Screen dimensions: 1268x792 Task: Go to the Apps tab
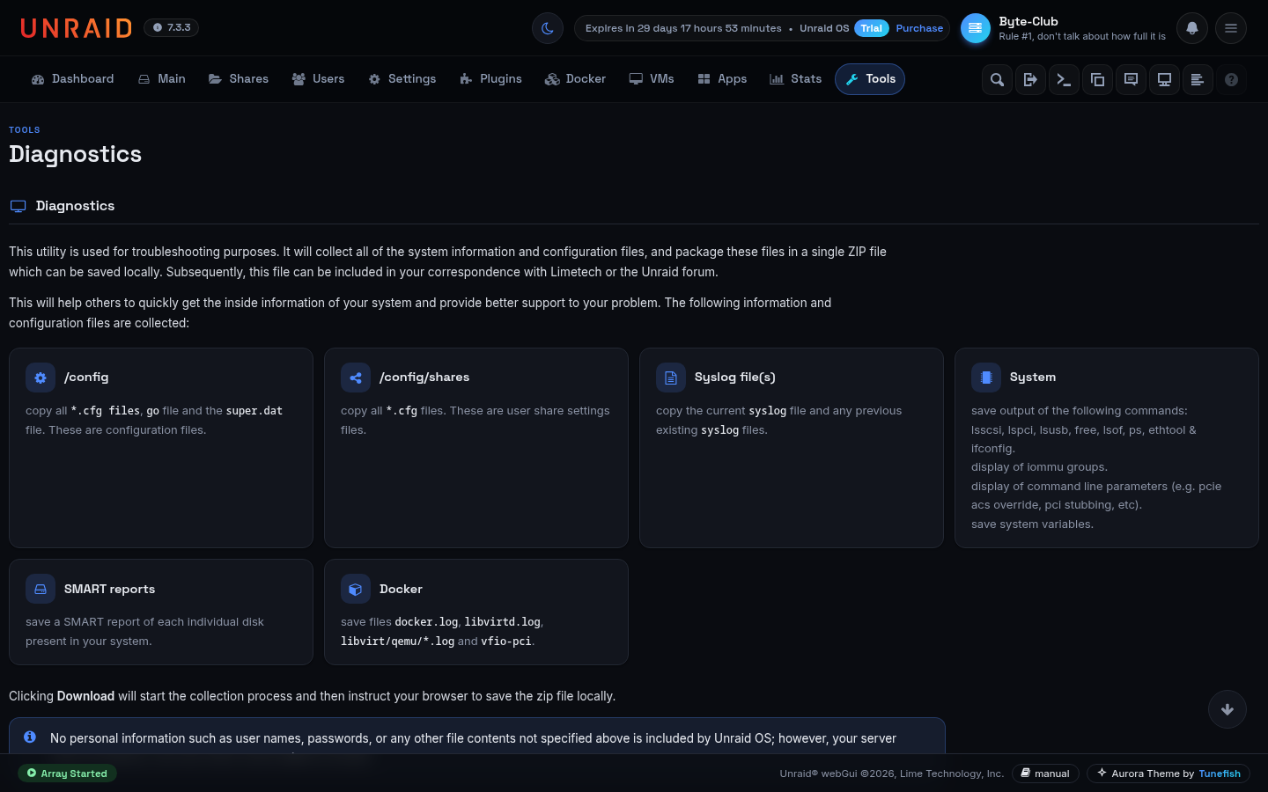pyautogui.click(x=722, y=79)
